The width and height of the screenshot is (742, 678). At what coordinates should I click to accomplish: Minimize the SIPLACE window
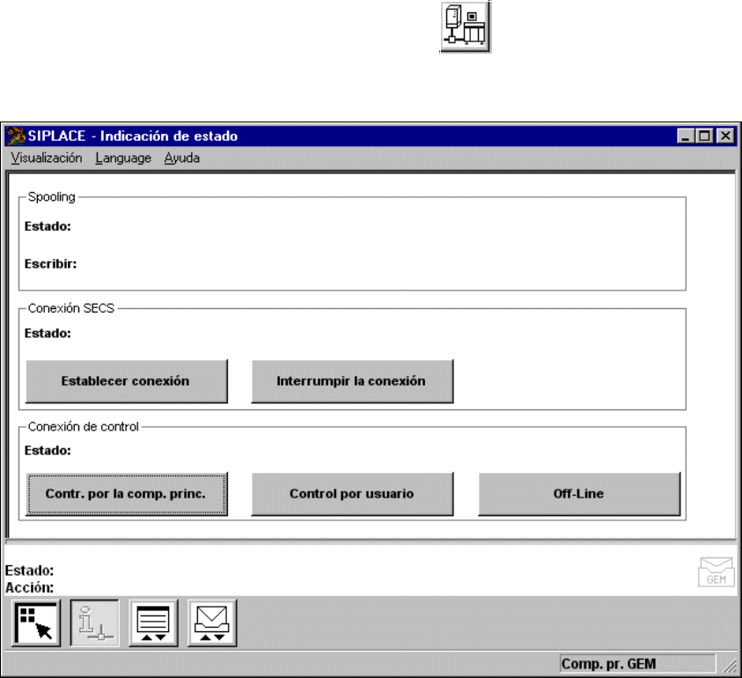[x=685, y=136]
